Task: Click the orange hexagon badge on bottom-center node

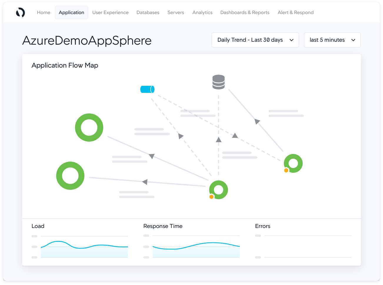Action: coord(212,197)
